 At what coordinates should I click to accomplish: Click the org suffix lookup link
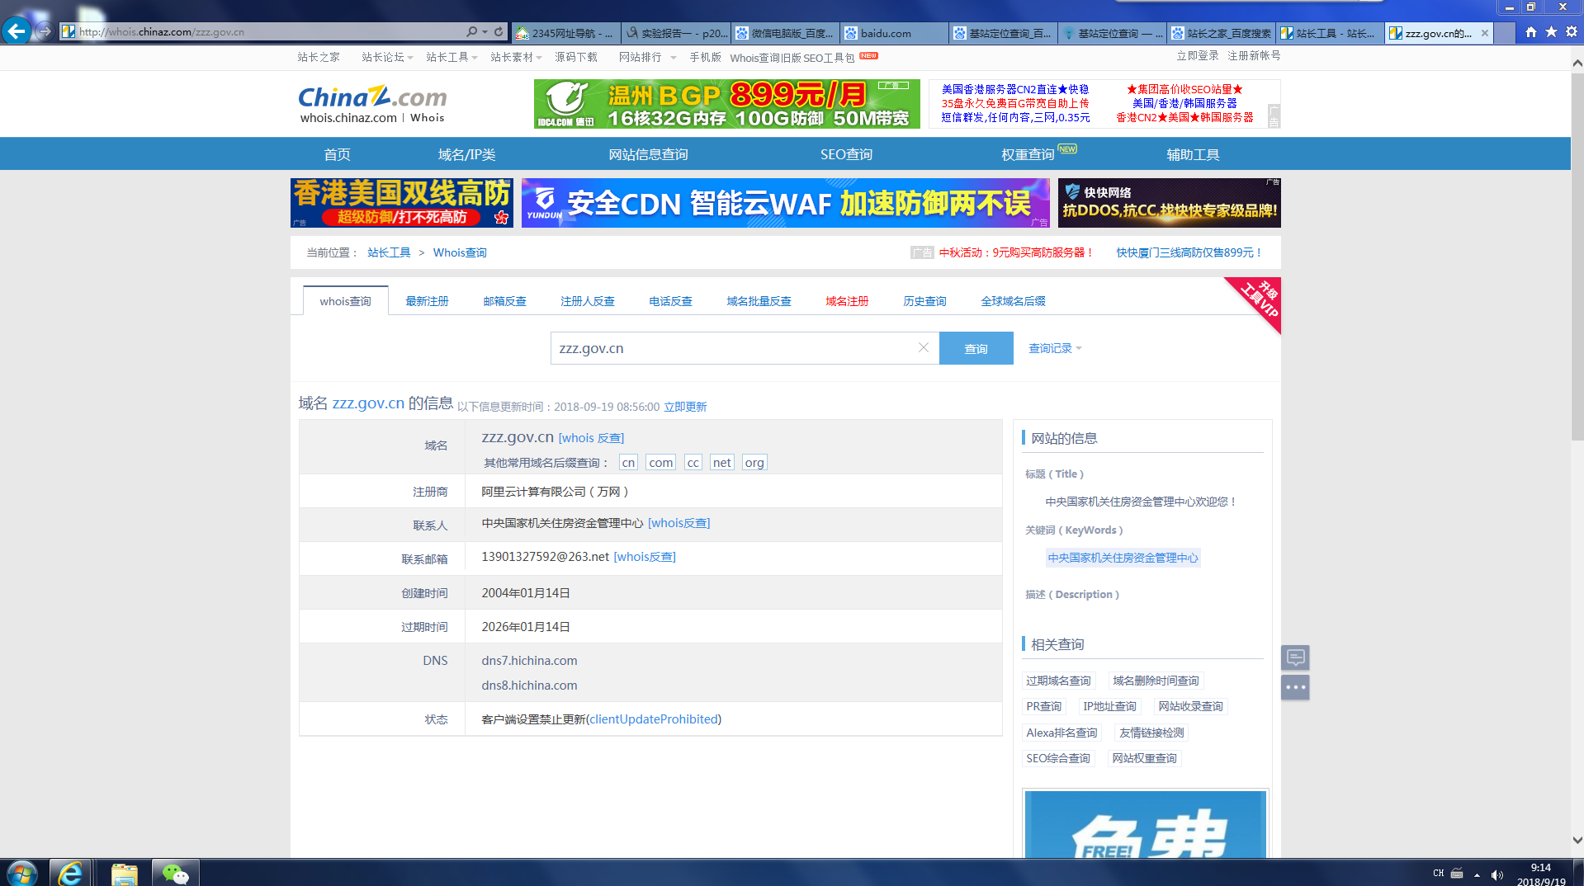tap(754, 463)
